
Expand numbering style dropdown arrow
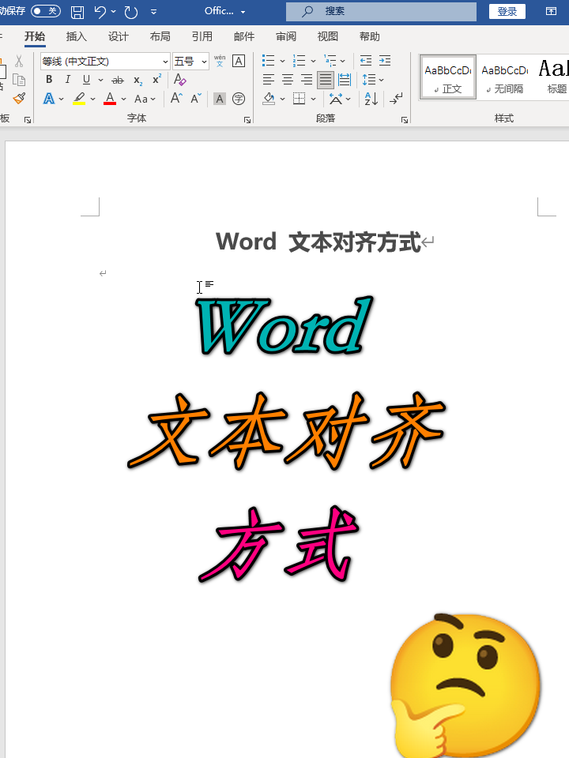tap(313, 62)
